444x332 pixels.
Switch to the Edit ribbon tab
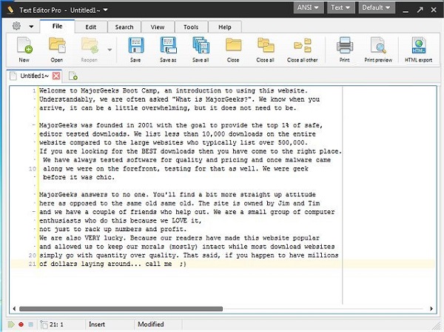(x=90, y=27)
